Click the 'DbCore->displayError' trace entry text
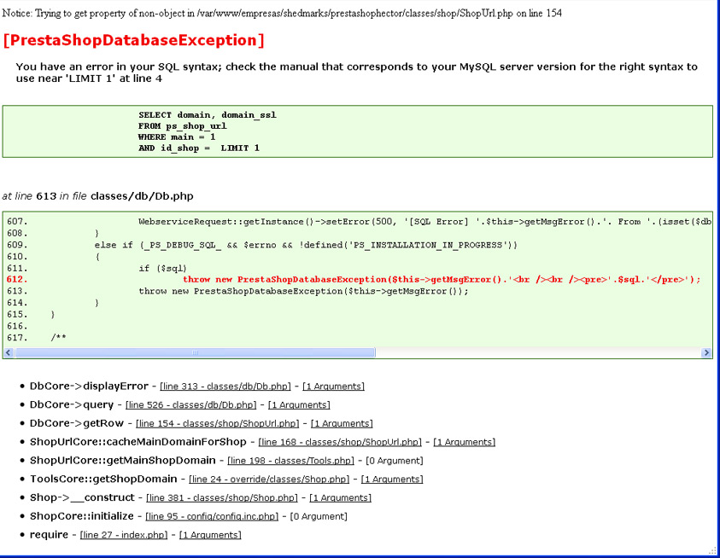The image size is (720, 558). (89, 386)
